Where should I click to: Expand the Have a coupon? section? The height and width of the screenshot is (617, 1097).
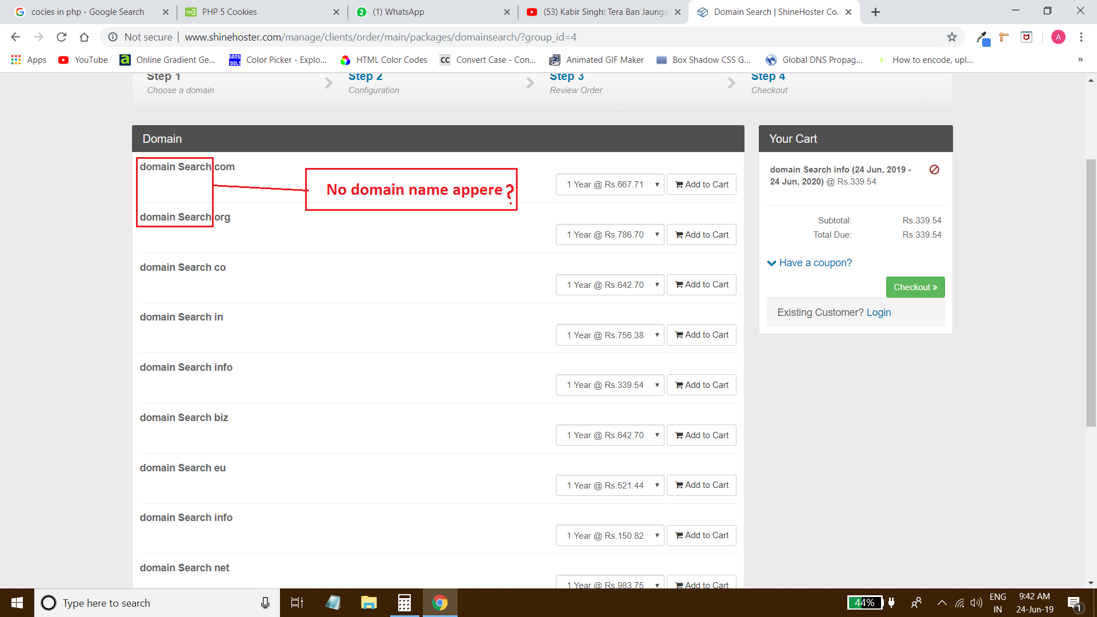tap(809, 263)
